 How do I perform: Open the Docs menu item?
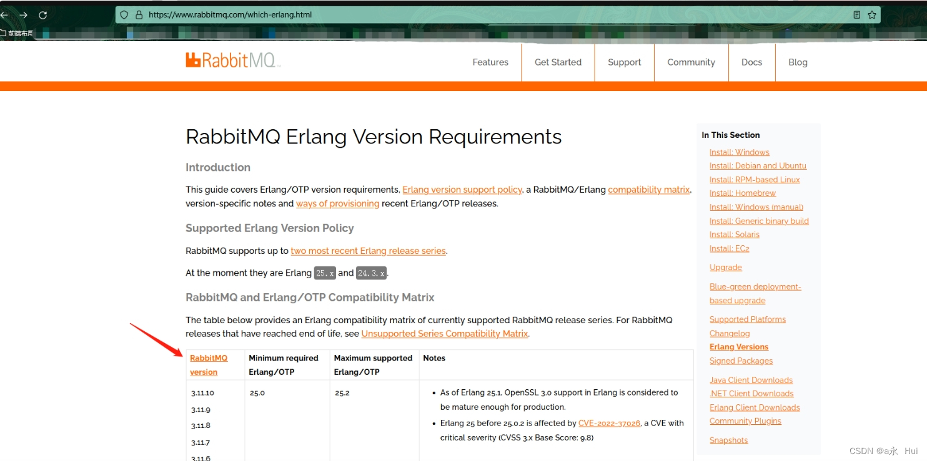point(751,62)
